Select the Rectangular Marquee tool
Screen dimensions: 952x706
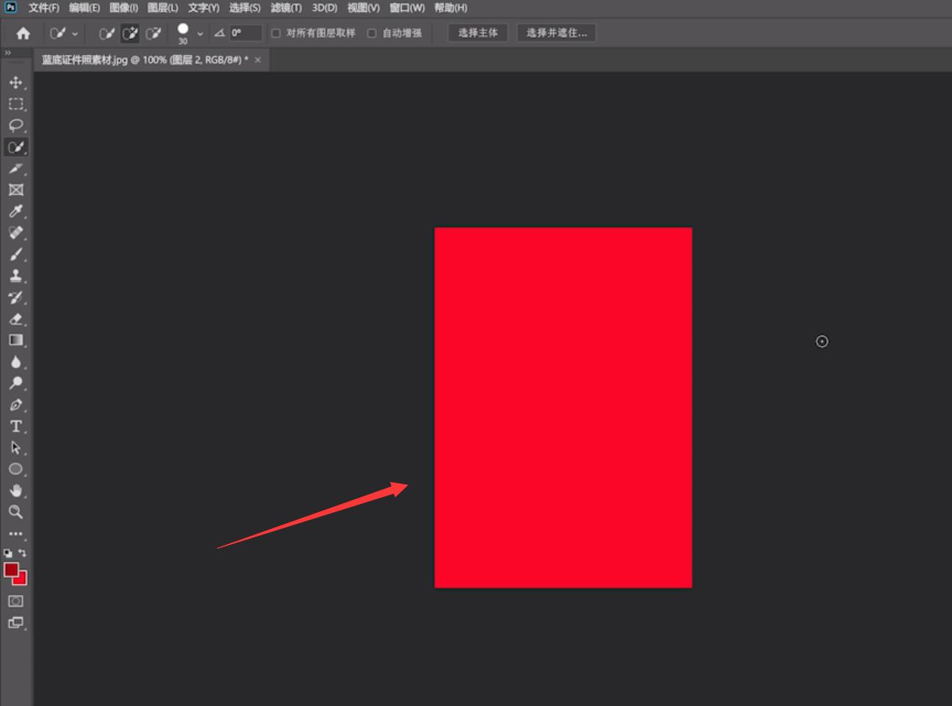(x=15, y=104)
